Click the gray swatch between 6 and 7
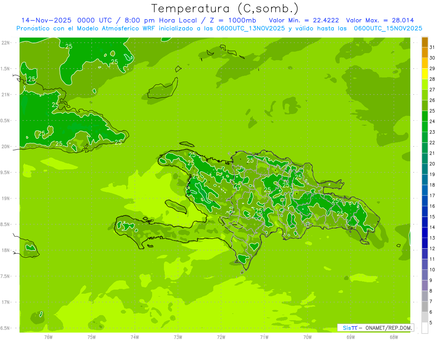This screenshot has width=442, height=342. point(425,307)
